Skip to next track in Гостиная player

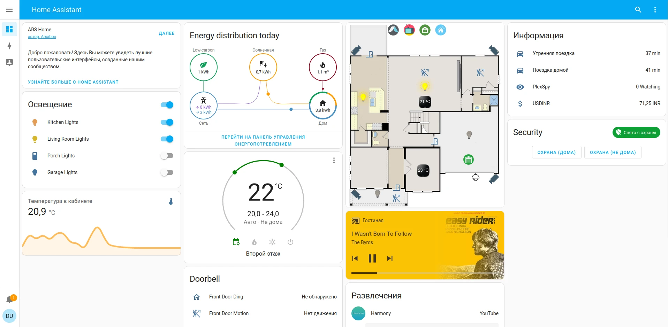pyautogui.click(x=390, y=258)
